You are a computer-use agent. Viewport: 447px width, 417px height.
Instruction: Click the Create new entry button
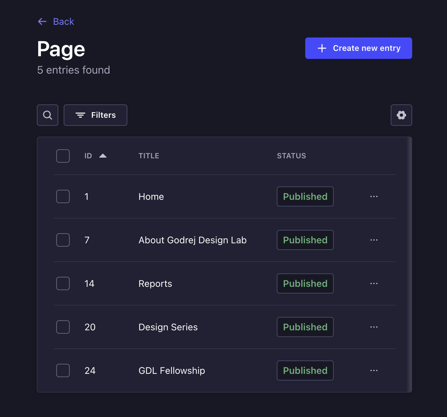pyautogui.click(x=358, y=48)
